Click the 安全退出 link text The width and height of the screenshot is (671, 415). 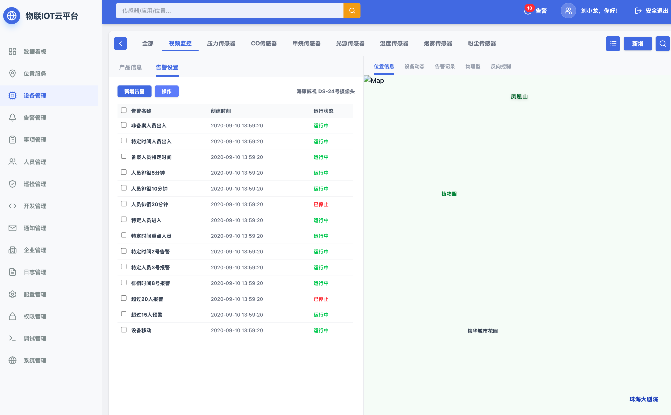pos(657,11)
